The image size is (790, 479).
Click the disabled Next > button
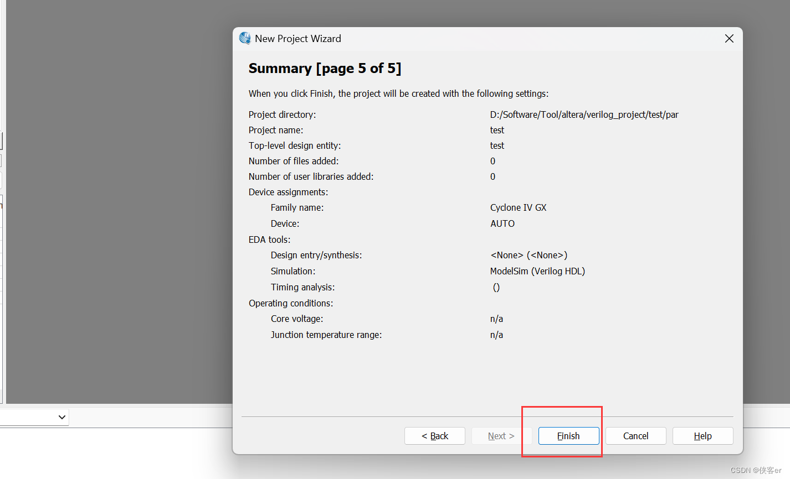[501, 436]
